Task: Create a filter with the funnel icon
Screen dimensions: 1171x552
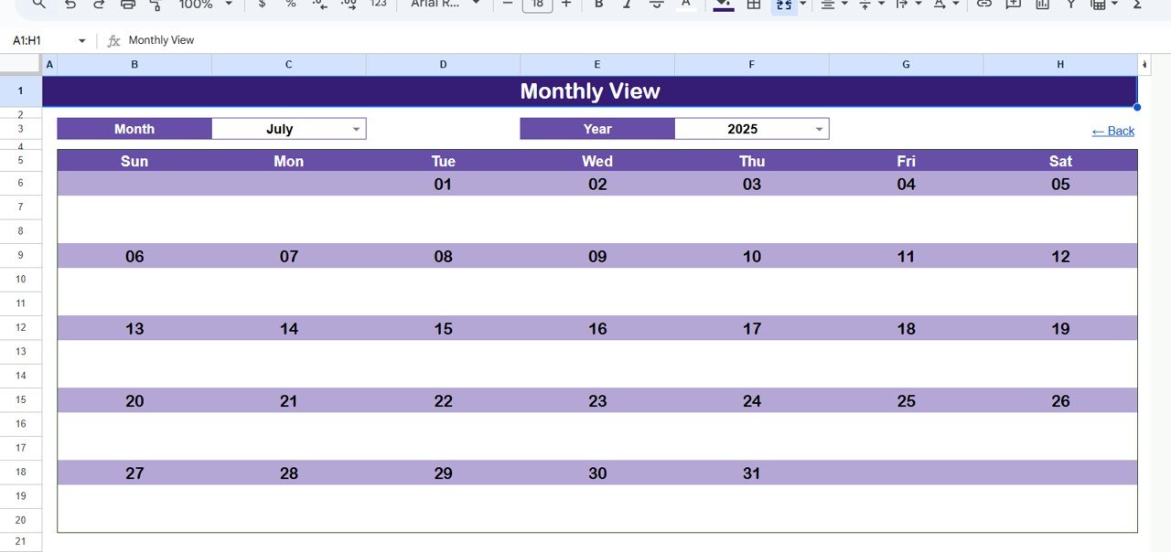Action: pos(1069,5)
